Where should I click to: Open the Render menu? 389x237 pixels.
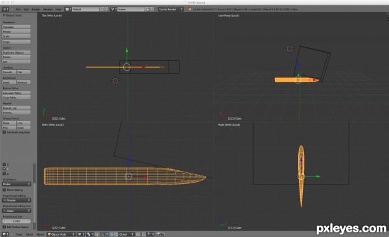(36, 10)
